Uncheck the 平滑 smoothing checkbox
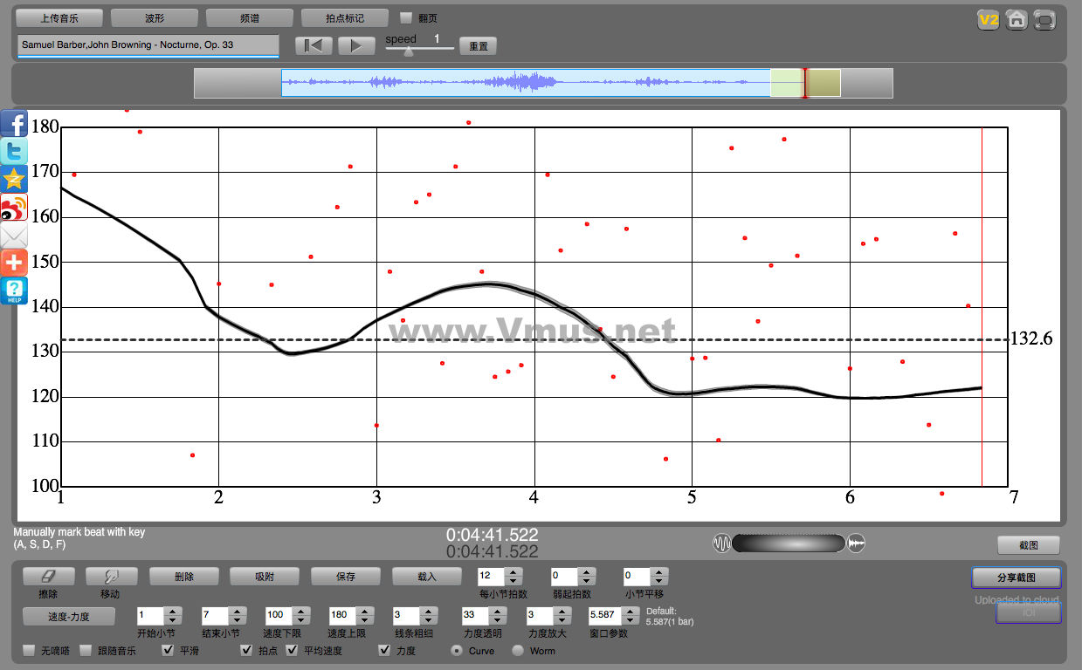The image size is (1082, 670). click(168, 651)
